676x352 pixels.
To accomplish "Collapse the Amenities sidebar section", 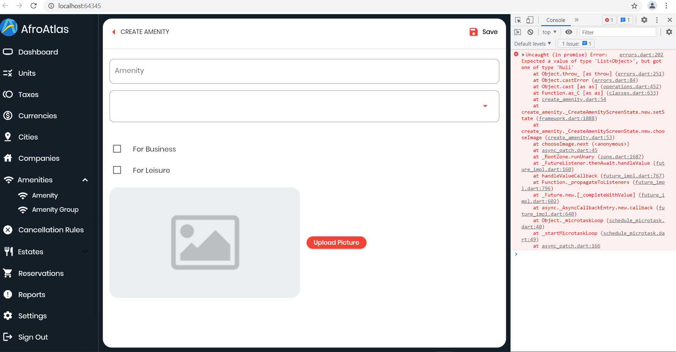I will click(x=85, y=180).
